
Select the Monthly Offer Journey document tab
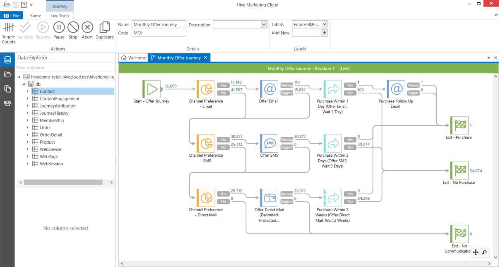click(179, 58)
